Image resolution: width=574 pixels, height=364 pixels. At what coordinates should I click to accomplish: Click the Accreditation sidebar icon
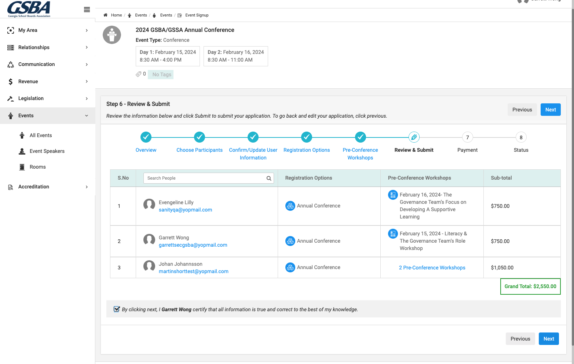coord(11,187)
